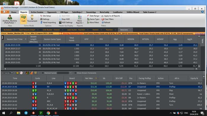Viewport: 207px width, 116px height.
Task: Open the Leak Buster - Position report tab
Action: point(76,30)
